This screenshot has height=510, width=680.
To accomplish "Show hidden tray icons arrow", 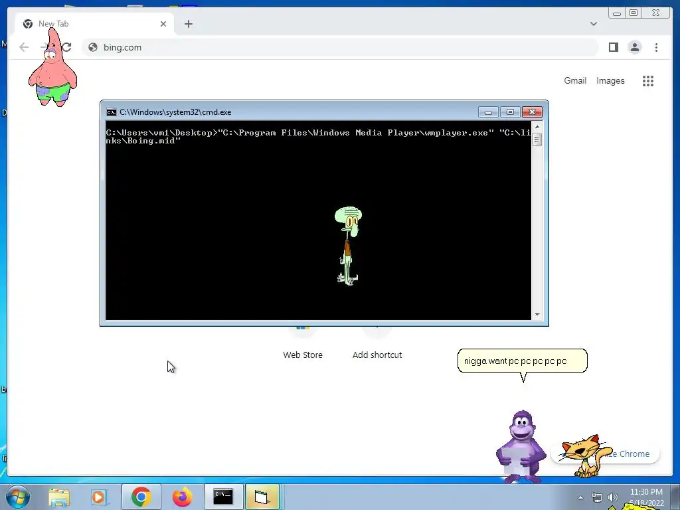I will click(x=580, y=497).
